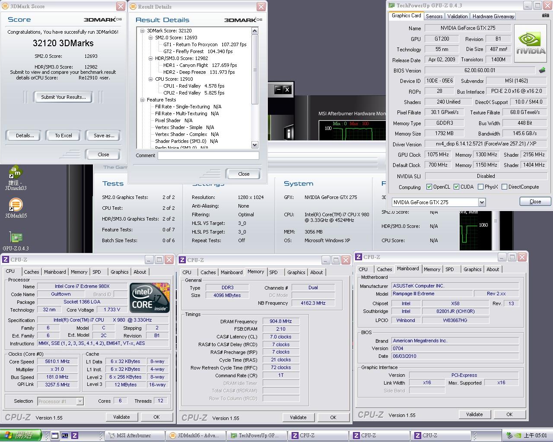Click OK in the memory CPU-Z window
The width and height of the screenshot is (553, 442).
click(x=333, y=417)
